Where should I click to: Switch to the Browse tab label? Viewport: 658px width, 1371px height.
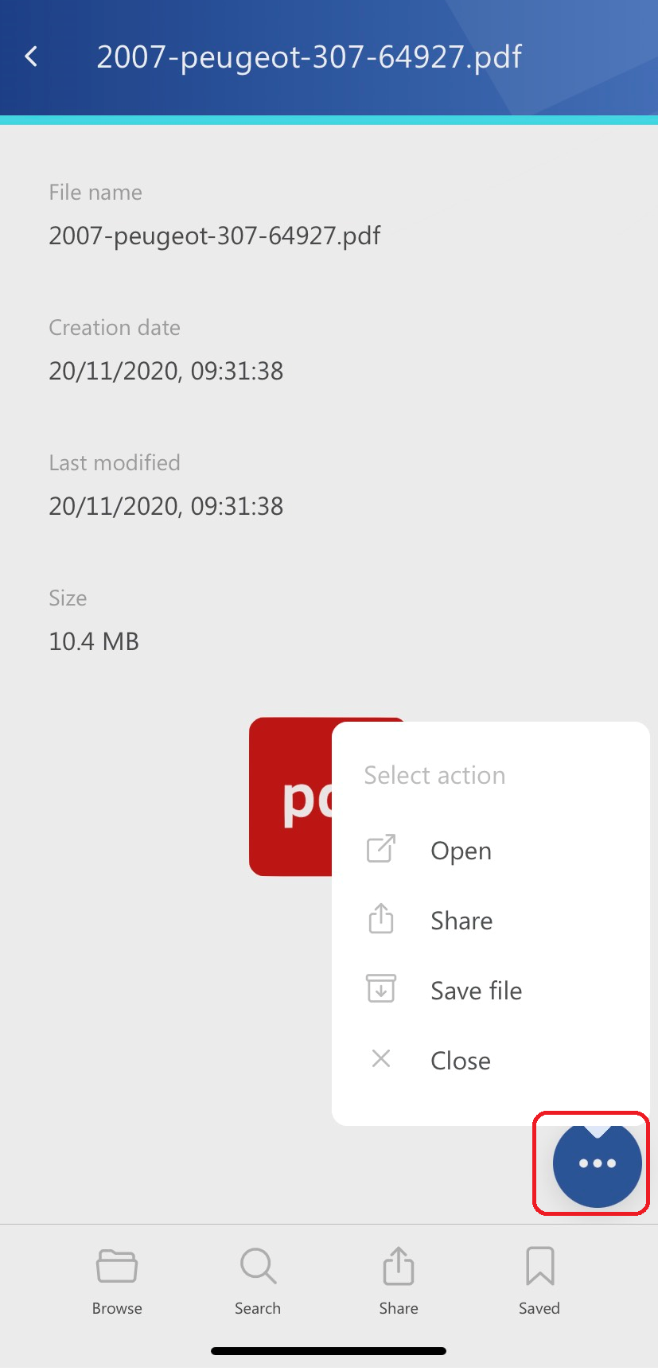[117, 1309]
